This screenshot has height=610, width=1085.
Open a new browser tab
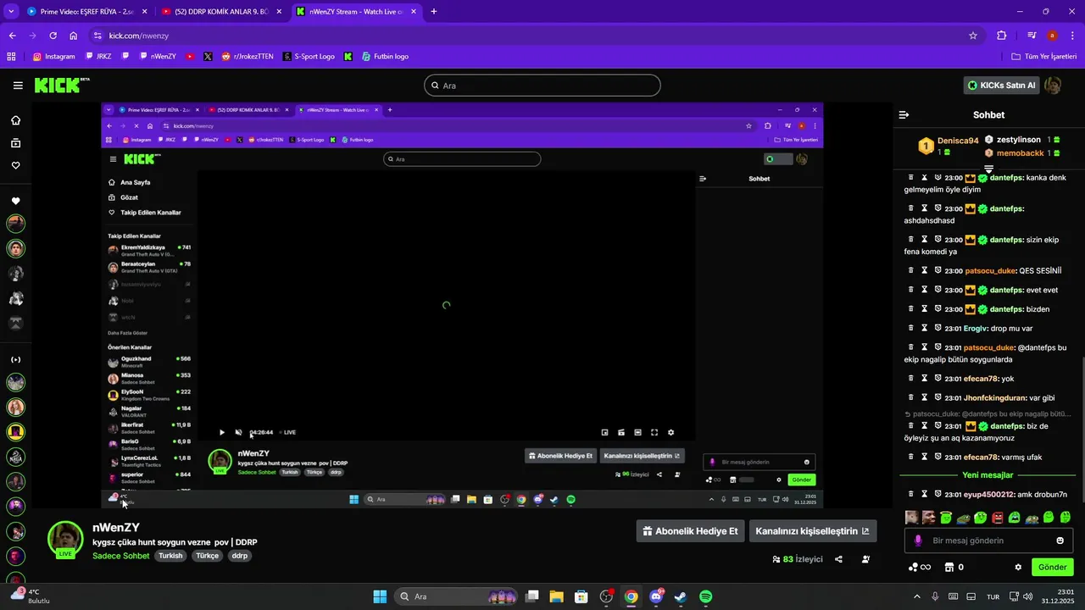[434, 12]
